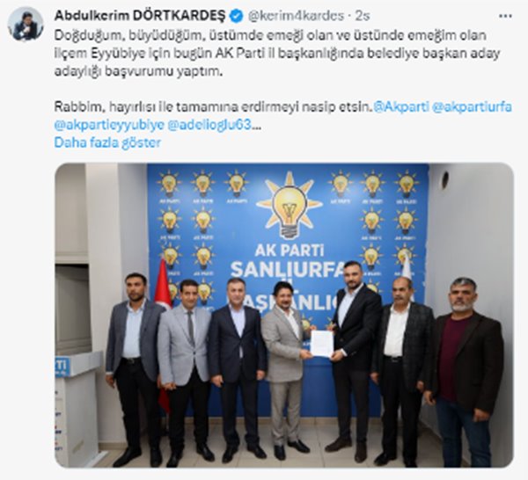Click the white podium at the photo's left edge

[78, 407]
